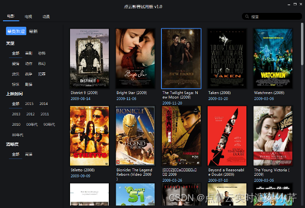
Task: Open the Taken poster
Action: click(227, 58)
